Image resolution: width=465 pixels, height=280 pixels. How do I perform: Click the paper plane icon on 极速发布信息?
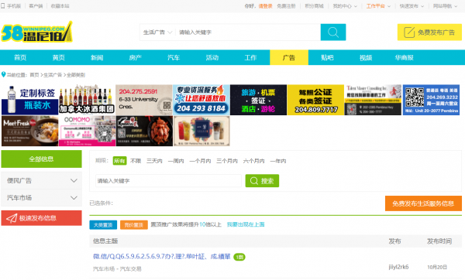coord(12,218)
